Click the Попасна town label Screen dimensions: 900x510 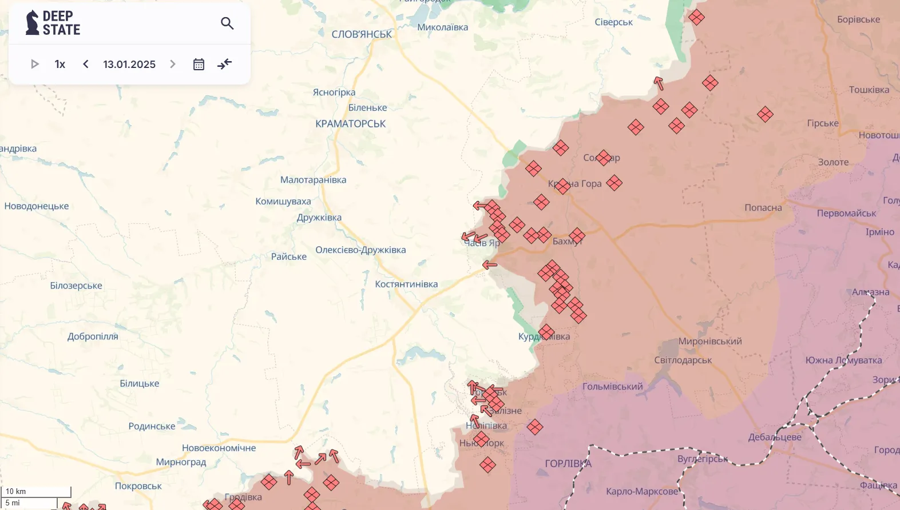(x=763, y=207)
